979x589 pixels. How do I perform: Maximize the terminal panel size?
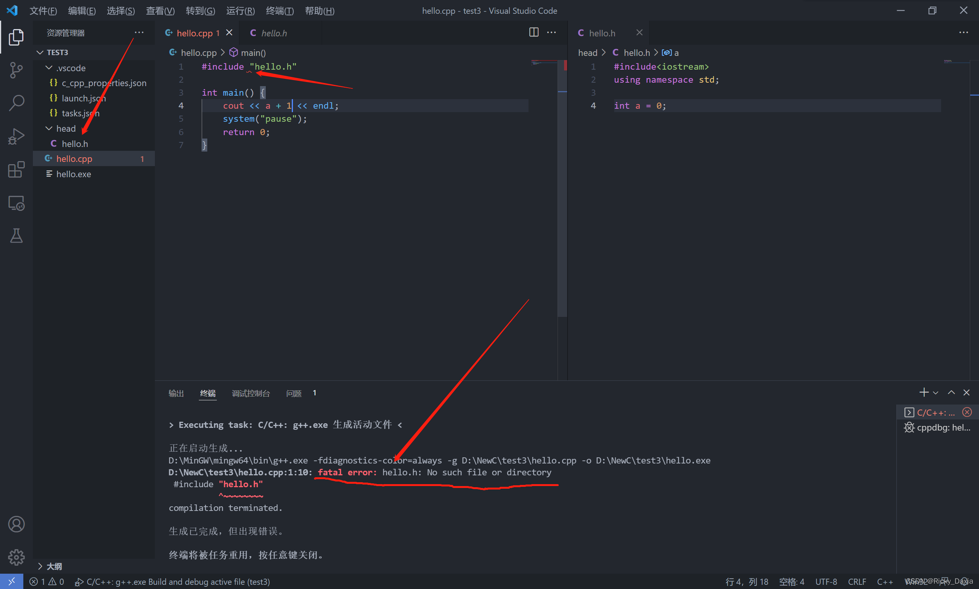pyautogui.click(x=951, y=393)
